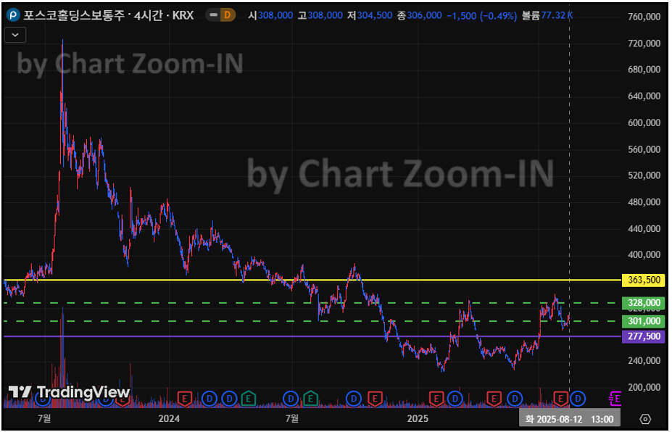Click the 240,000 price axis label
The width and height of the screenshot is (672, 432).
[x=644, y=361]
